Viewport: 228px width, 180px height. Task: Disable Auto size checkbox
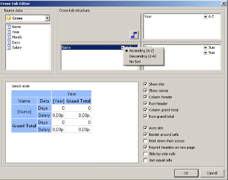point(145,128)
